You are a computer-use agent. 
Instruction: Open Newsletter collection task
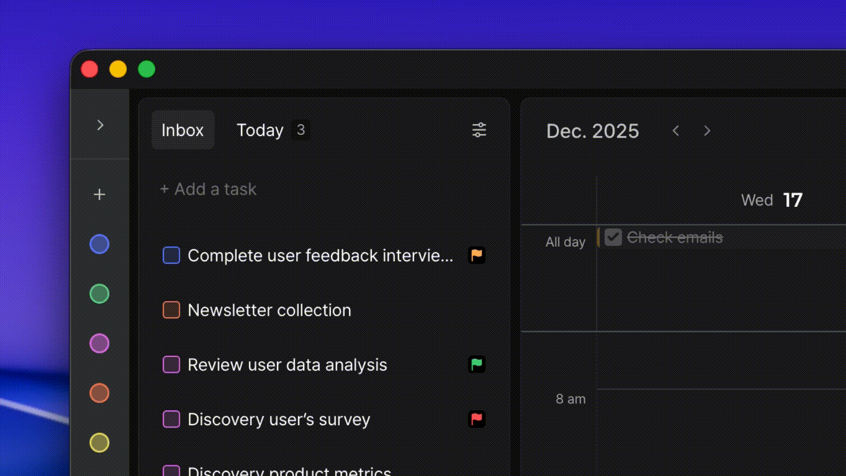pos(269,310)
